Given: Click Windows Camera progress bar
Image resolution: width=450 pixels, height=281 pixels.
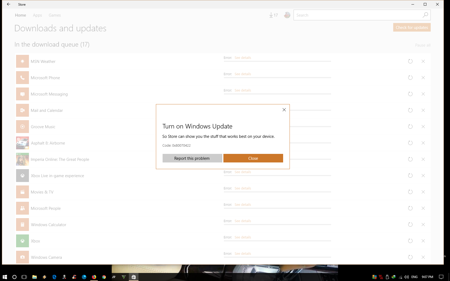Looking at the screenshot, I should coord(277,257).
